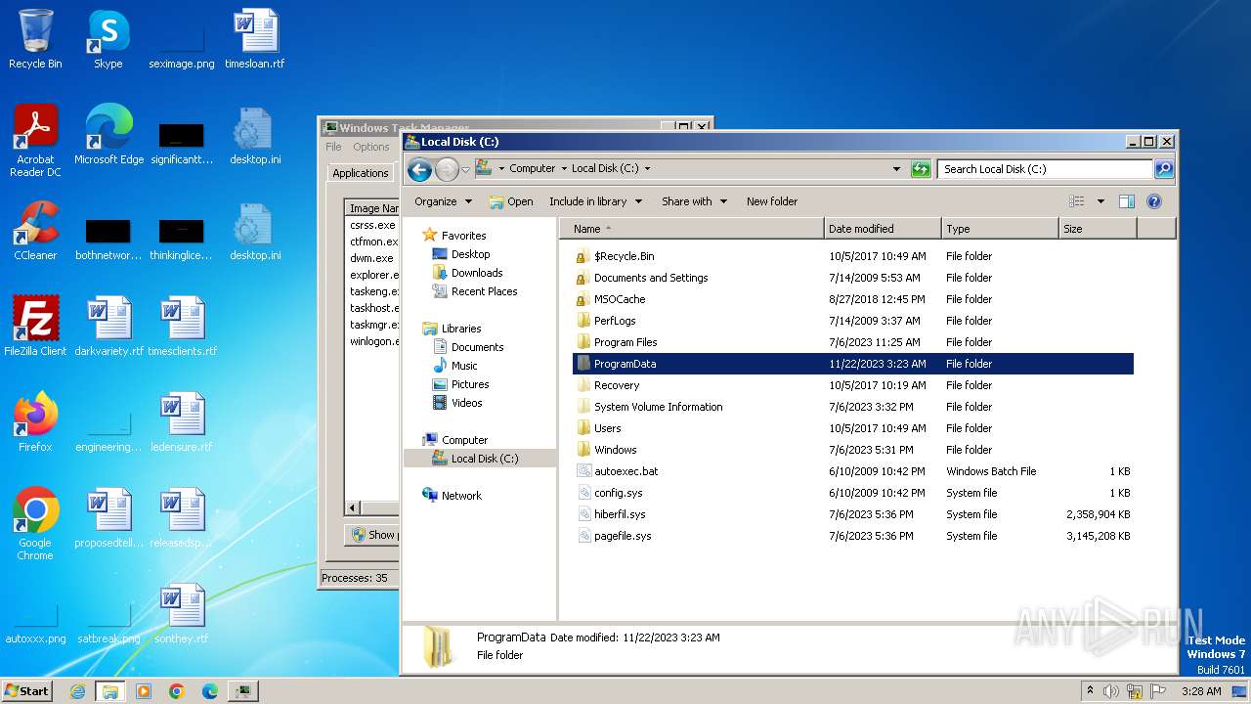Viewport: 1251px width, 704px height.
Task: Open Internet Explorer from taskbar
Action: (x=77, y=691)
